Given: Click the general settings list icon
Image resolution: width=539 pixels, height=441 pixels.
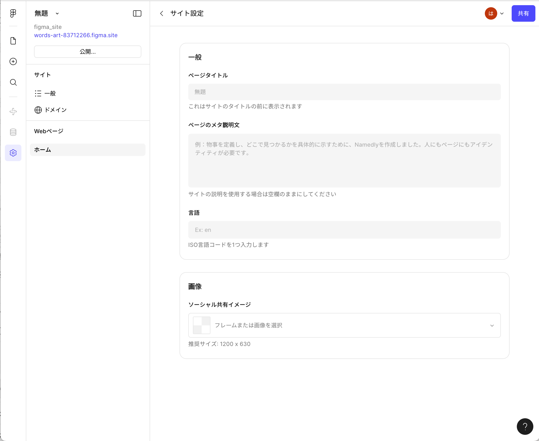Looking at the screenshot, I should [x=38, y=93].
